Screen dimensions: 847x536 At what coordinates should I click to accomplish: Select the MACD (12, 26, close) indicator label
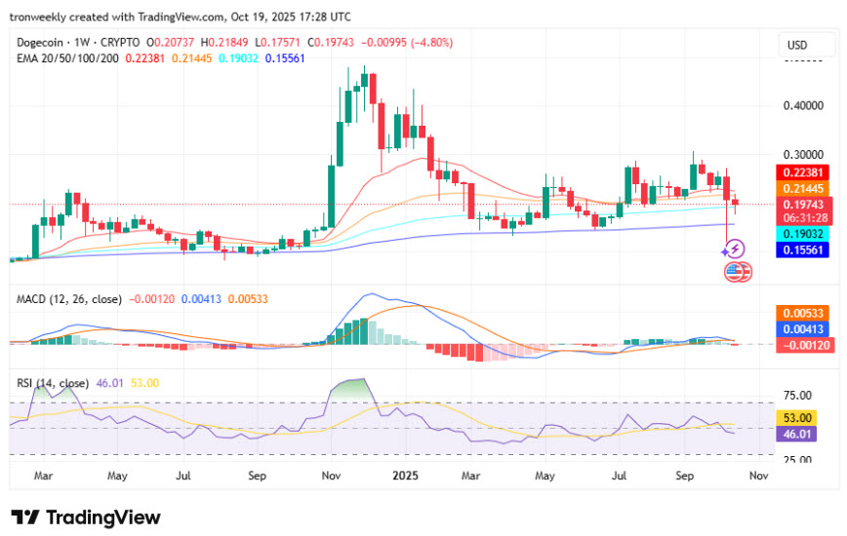coord(70,299)
